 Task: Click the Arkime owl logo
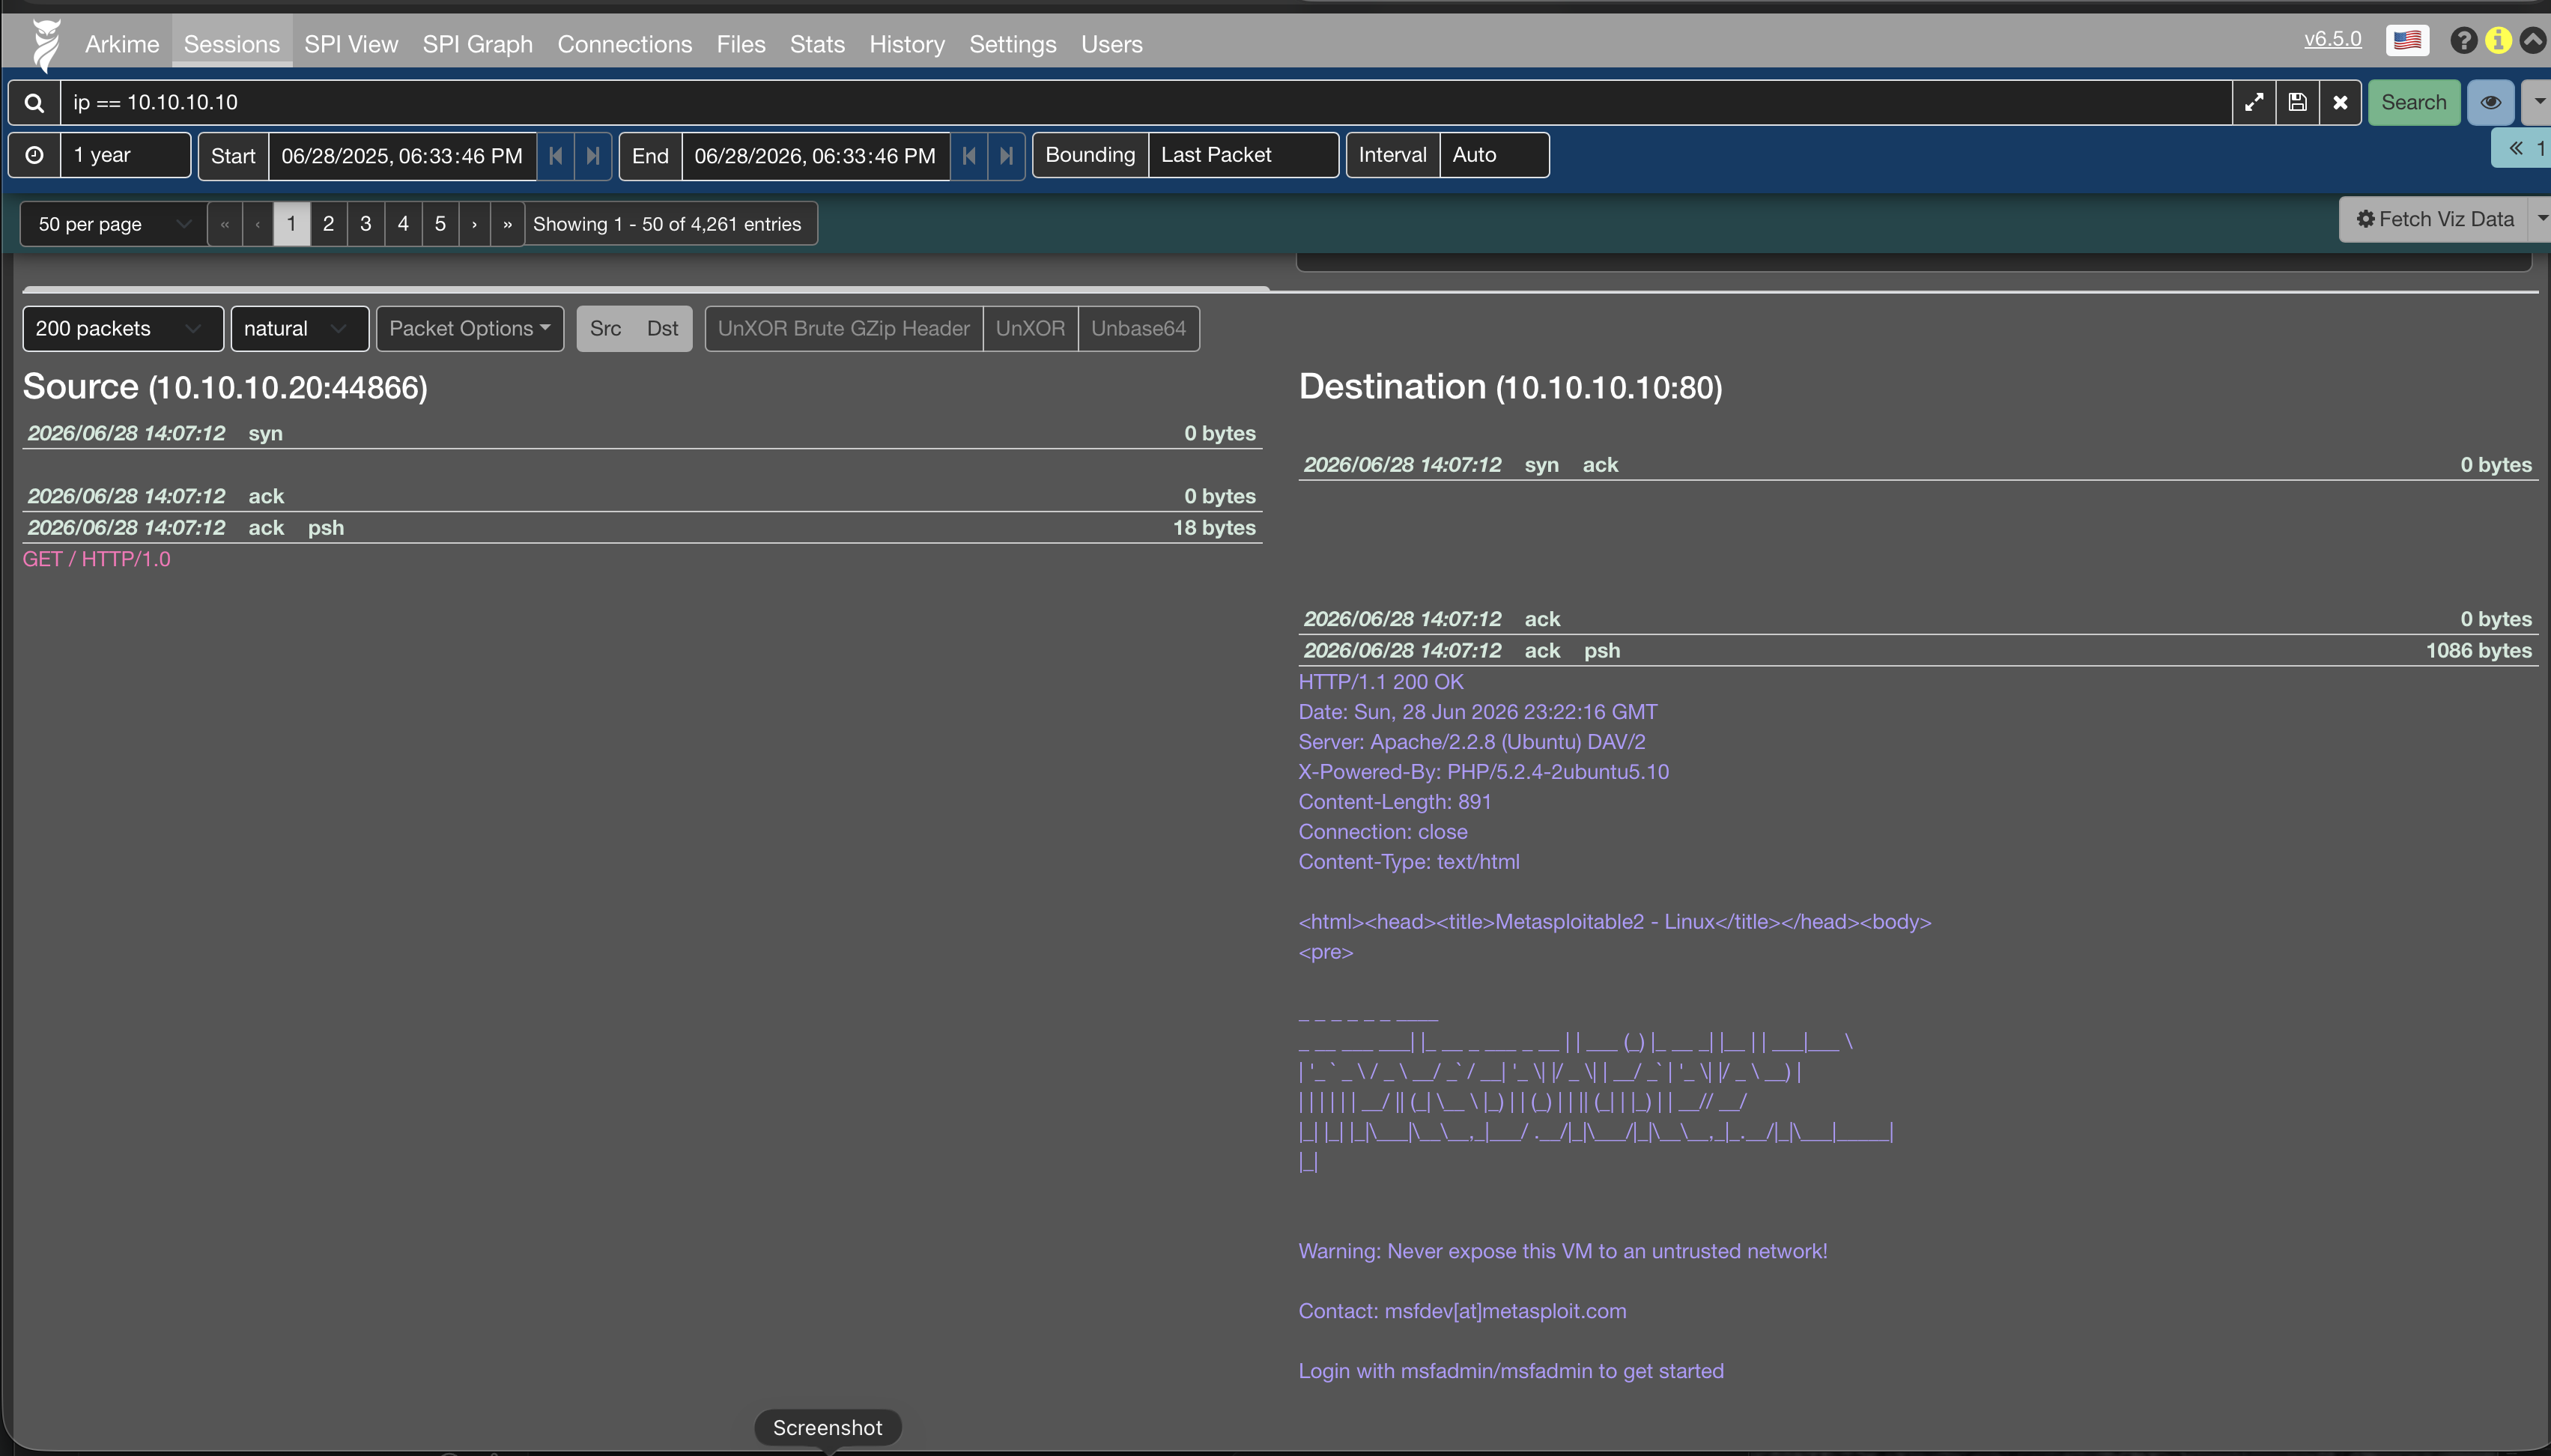pos(46,44)
